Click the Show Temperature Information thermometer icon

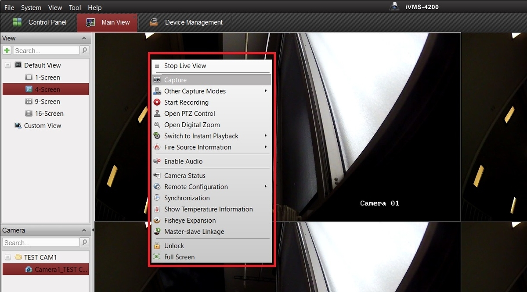pyautogui.click(x=157, y=209)
